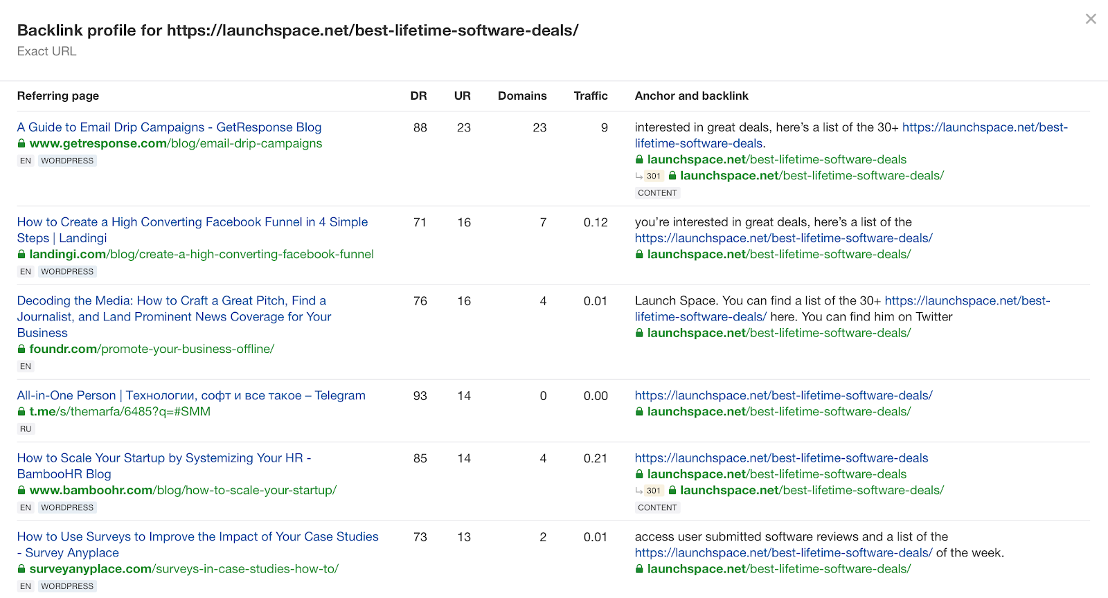Click the lock icon beside landingi.com URL
Viewport: 1108px width, 598px height.
click(21, 254)
